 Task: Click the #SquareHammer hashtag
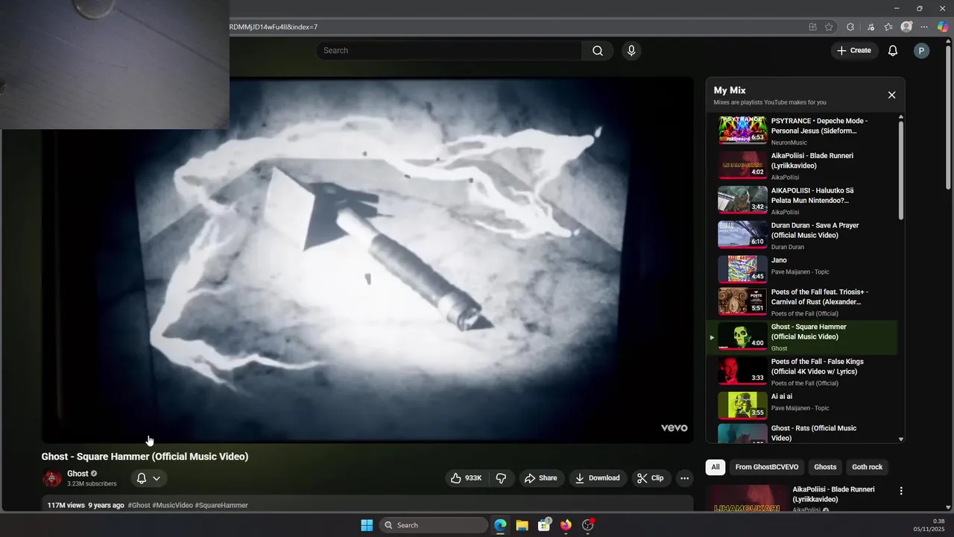(221, 505)
